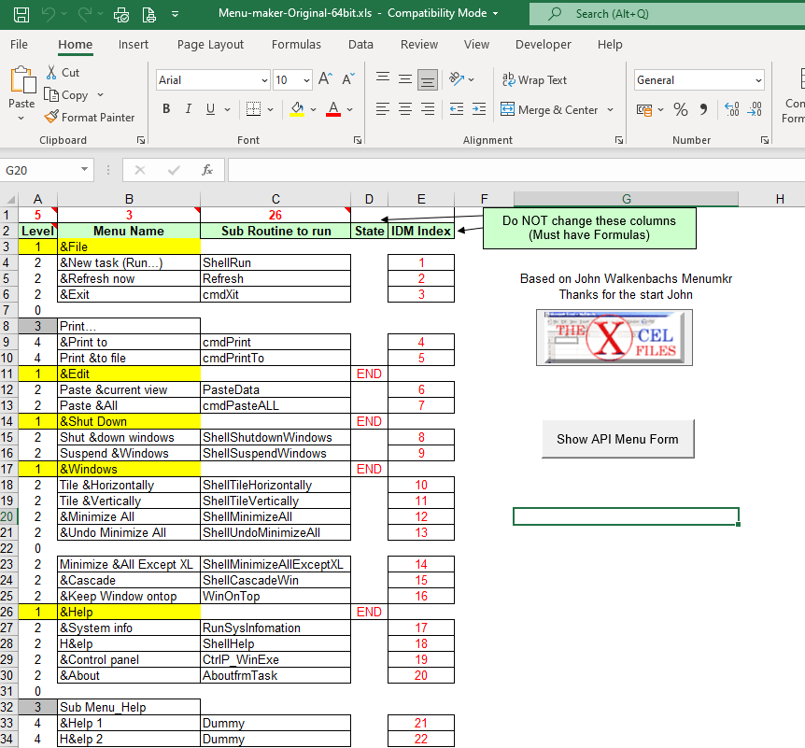Align text left in cell
Viewport: 805px width, 748px height.
[383, 109]
